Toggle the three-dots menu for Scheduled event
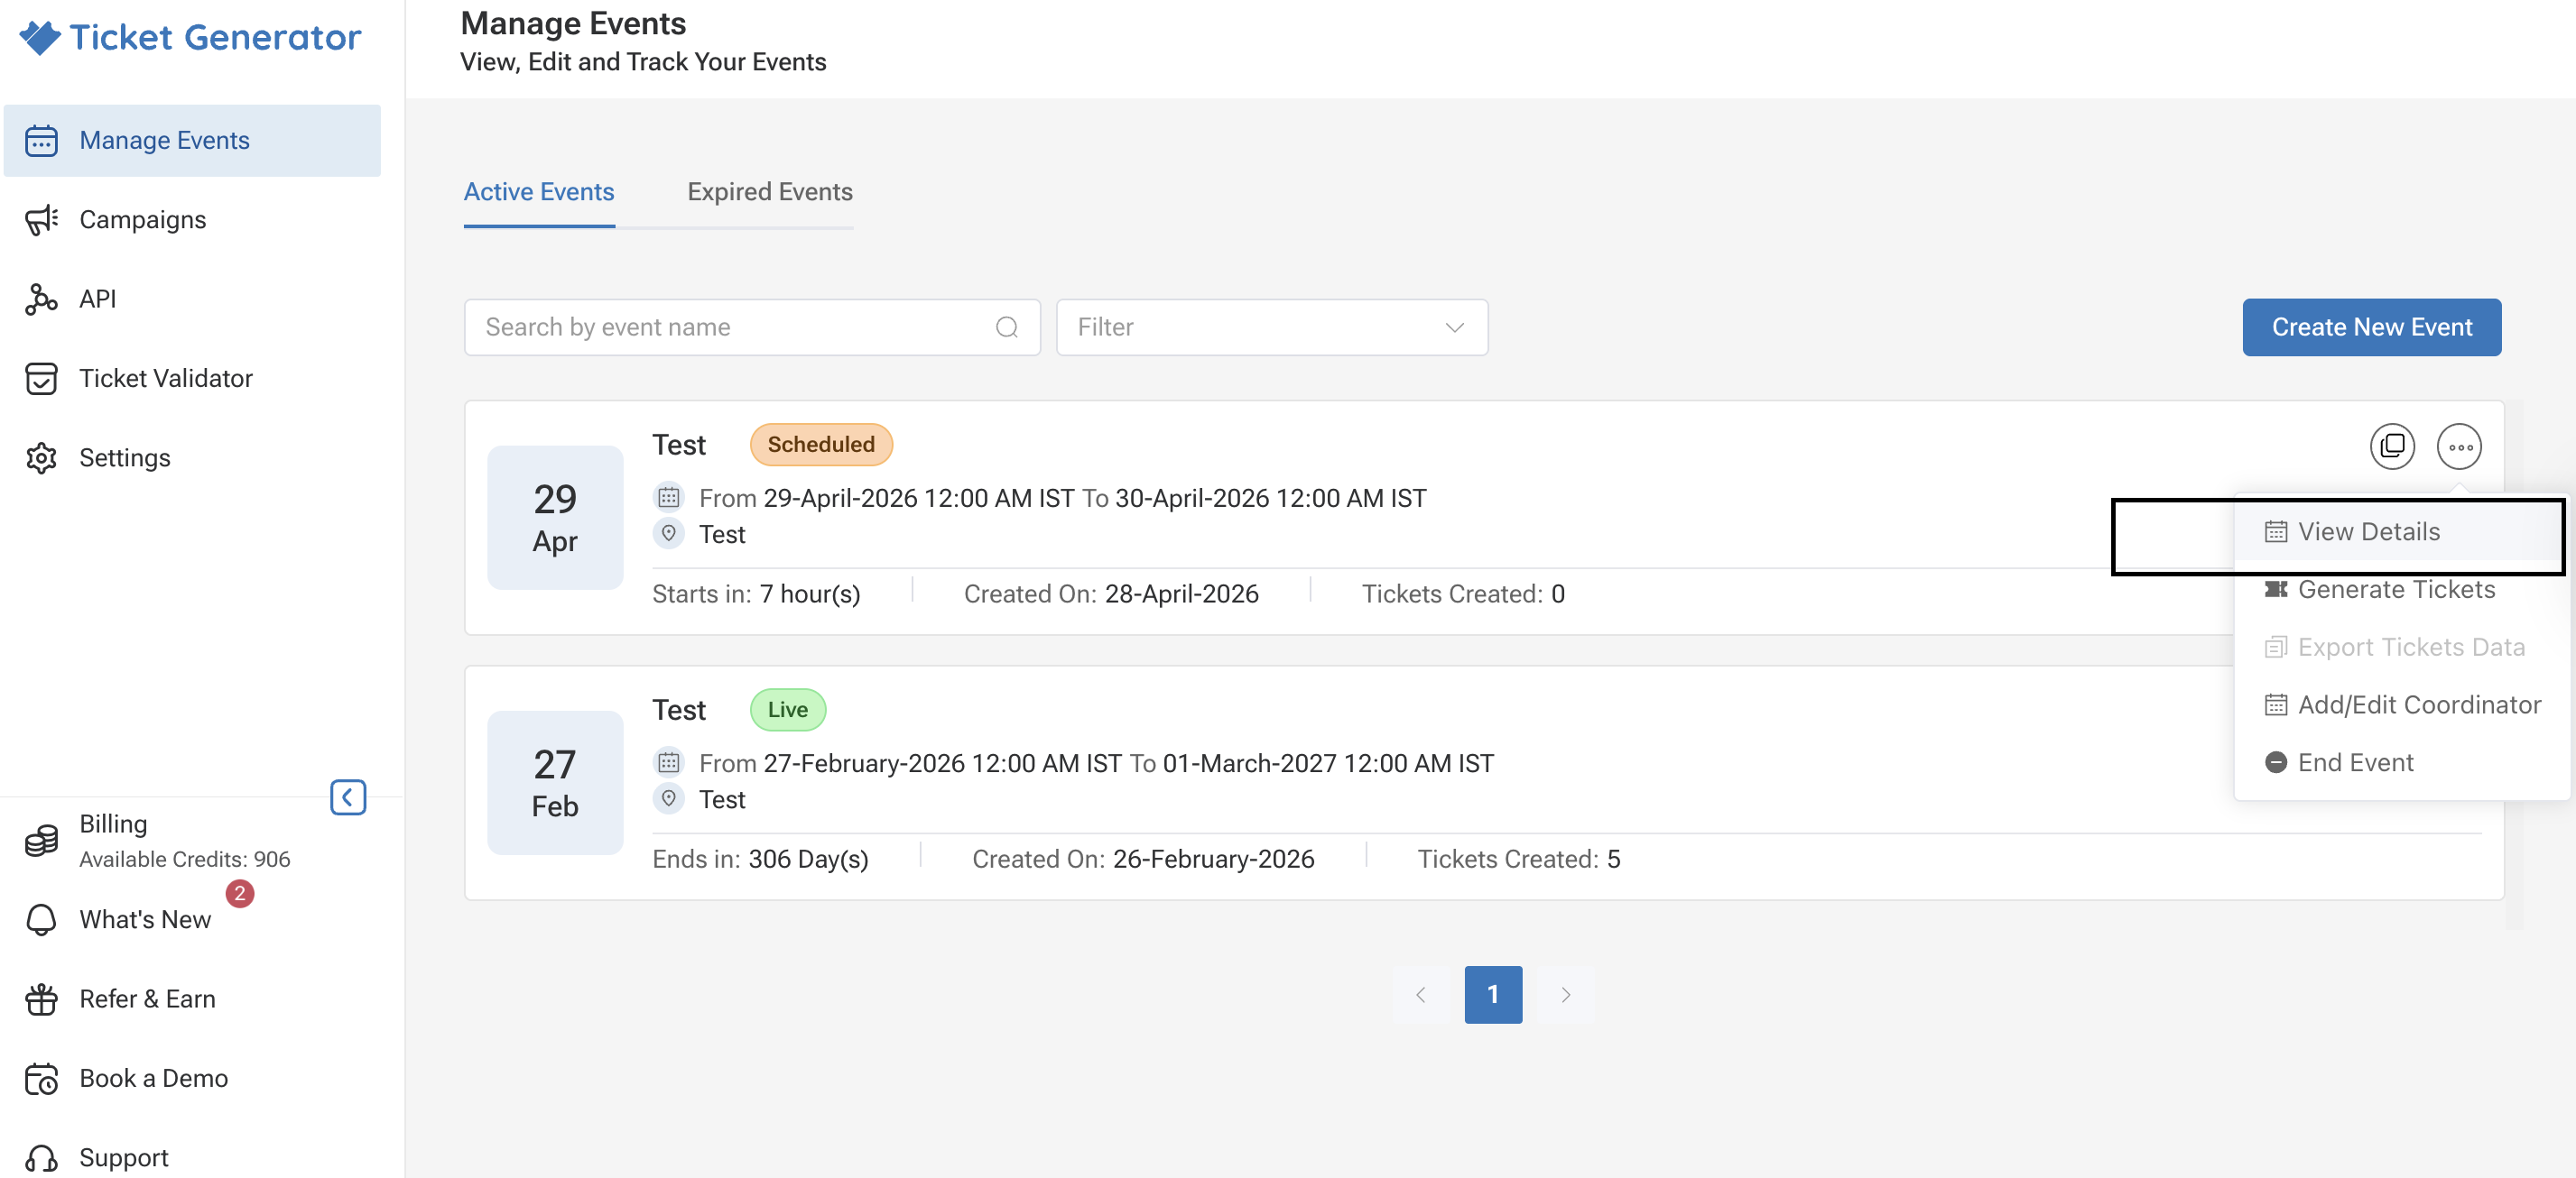Image resolution: width=2576 pixels, height=1178 pixels. coord(2460,446)
